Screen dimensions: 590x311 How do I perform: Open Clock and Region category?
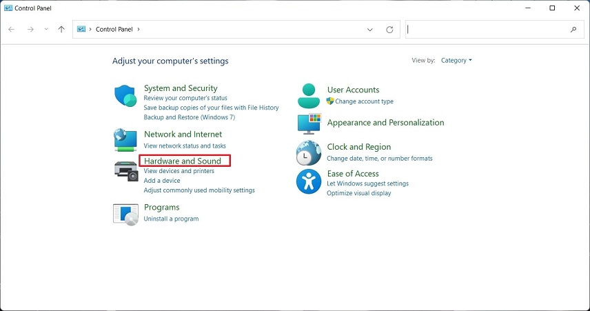pyautogui.click(x=358, y=147)
